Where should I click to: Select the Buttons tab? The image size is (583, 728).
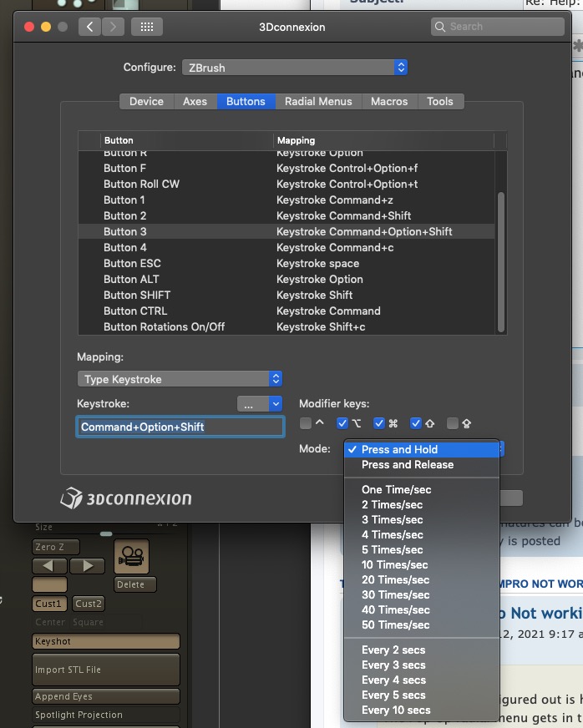[x=246, y=101]
